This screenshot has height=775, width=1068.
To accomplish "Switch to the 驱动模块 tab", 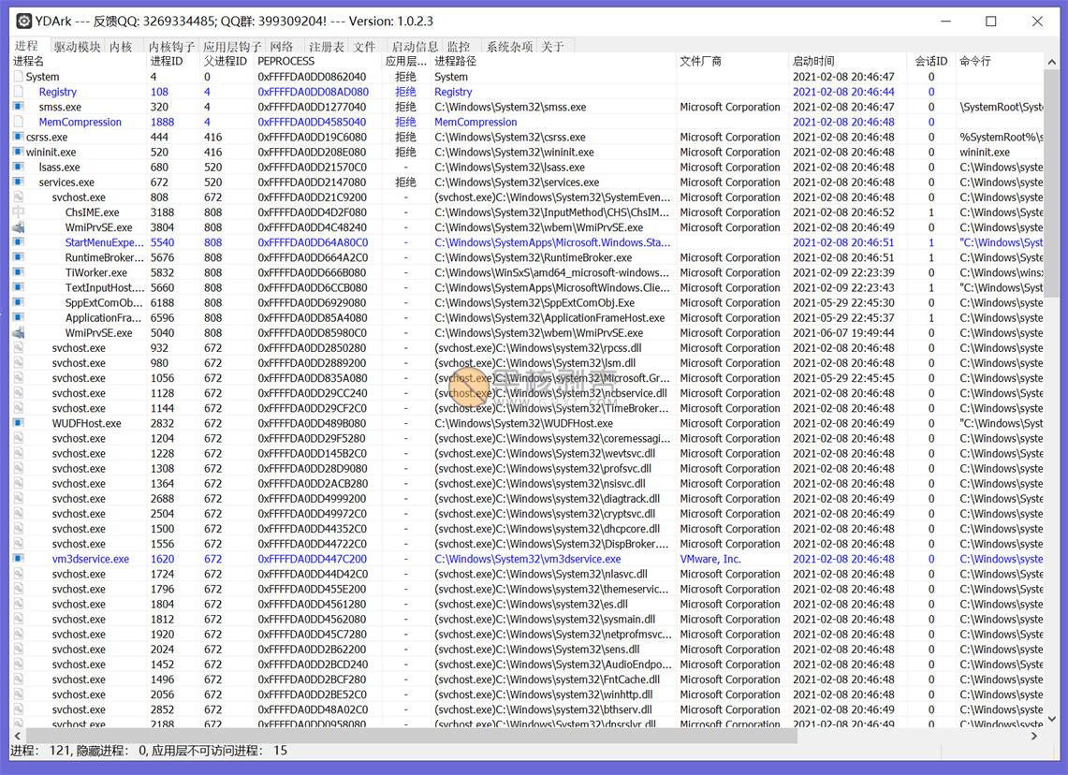I will (77, 45).
